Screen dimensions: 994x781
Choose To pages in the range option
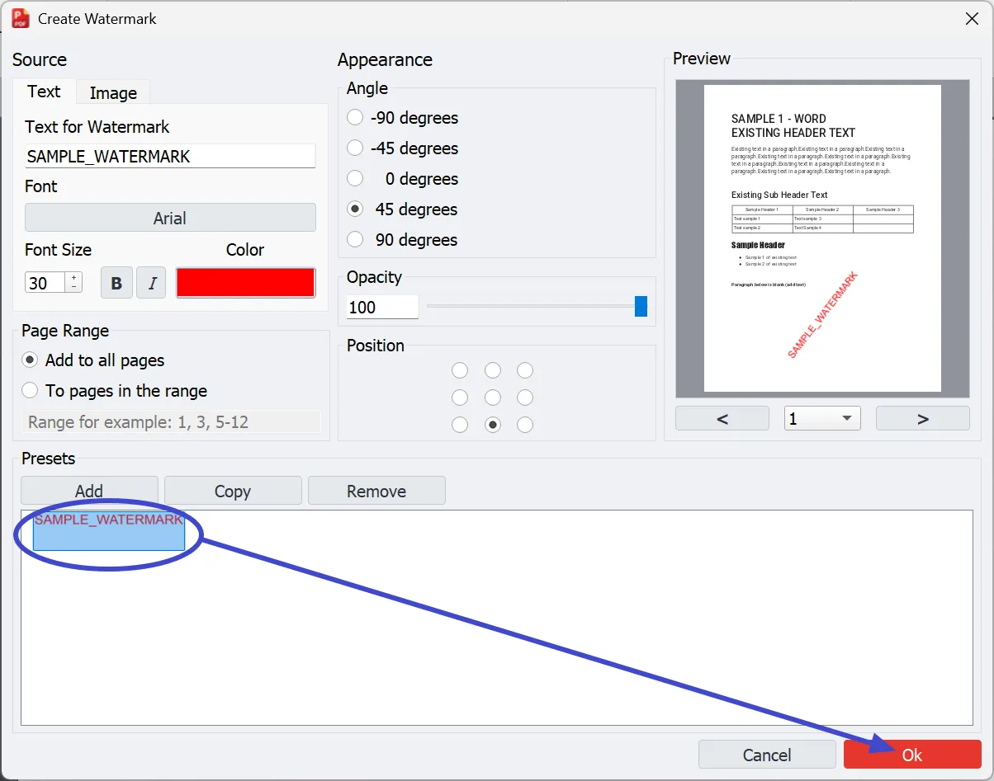click(31, 390)
